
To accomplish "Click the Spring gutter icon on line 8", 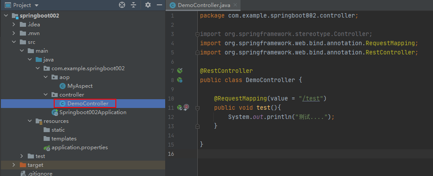I will 180,80.
